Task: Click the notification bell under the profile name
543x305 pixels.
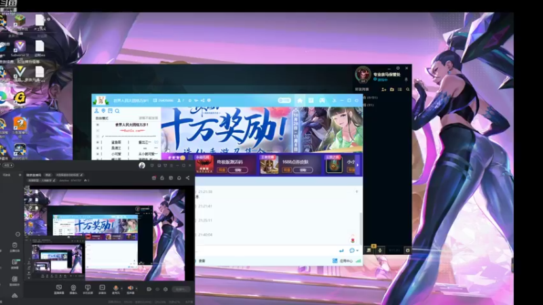Action: coord(406,79)
